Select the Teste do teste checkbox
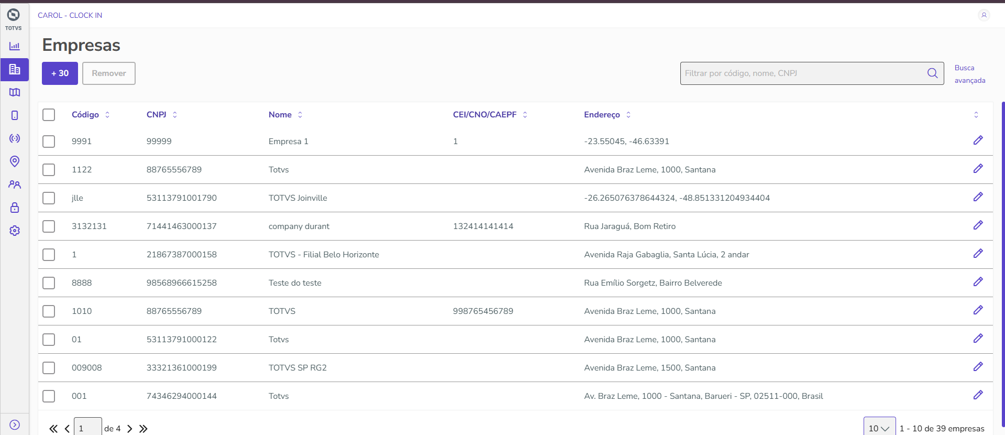Screen dimensions: 1005x435 tap(49, 283)
